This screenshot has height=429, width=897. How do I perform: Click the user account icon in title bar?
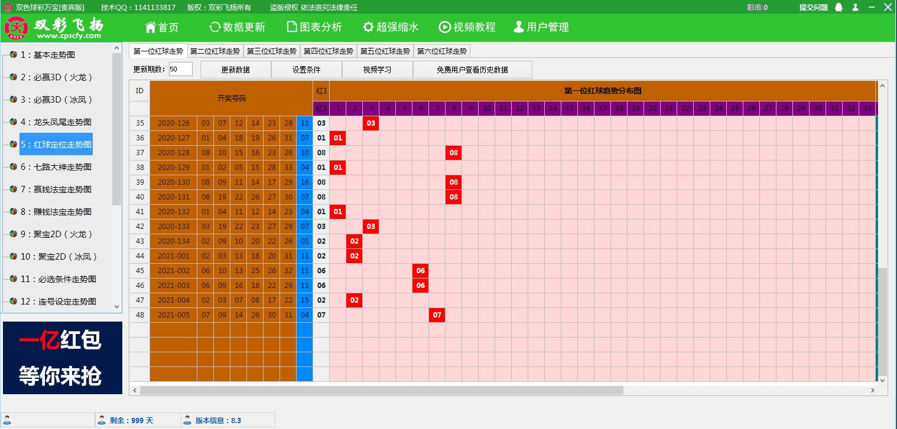click(854, 8)
